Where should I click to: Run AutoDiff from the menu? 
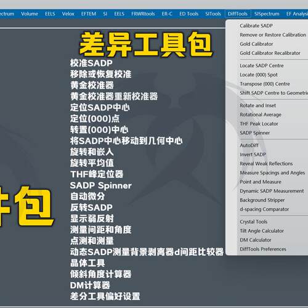[249, 145]
